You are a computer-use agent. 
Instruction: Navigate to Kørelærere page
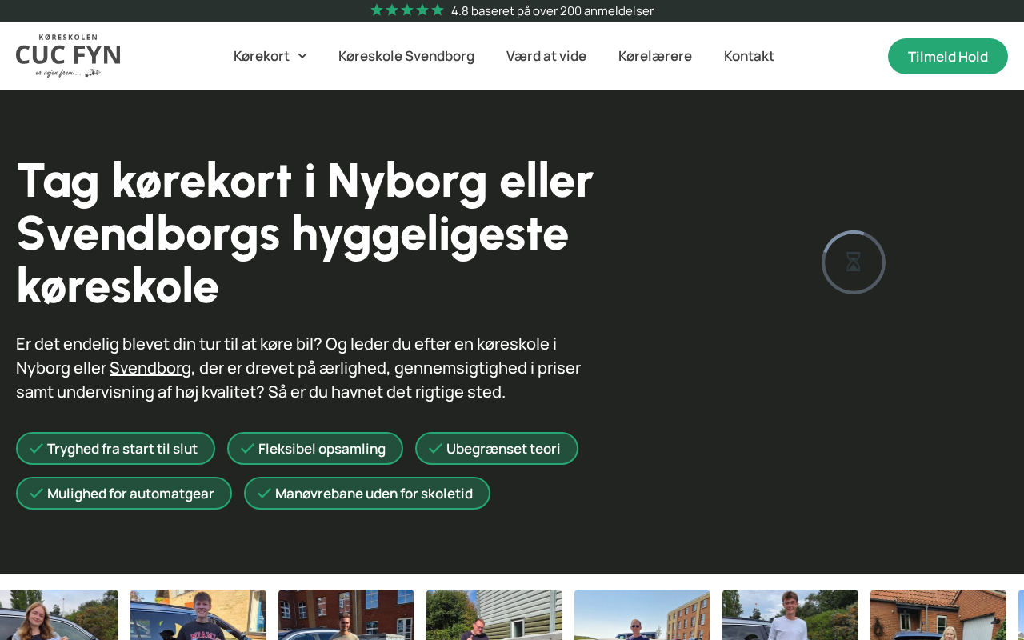(x=655, y=56)
